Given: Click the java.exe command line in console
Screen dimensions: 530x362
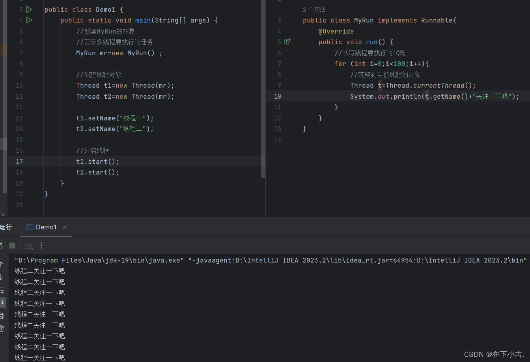Looking at the screenshot, I should pyautogui.click(x=271, y=260).
